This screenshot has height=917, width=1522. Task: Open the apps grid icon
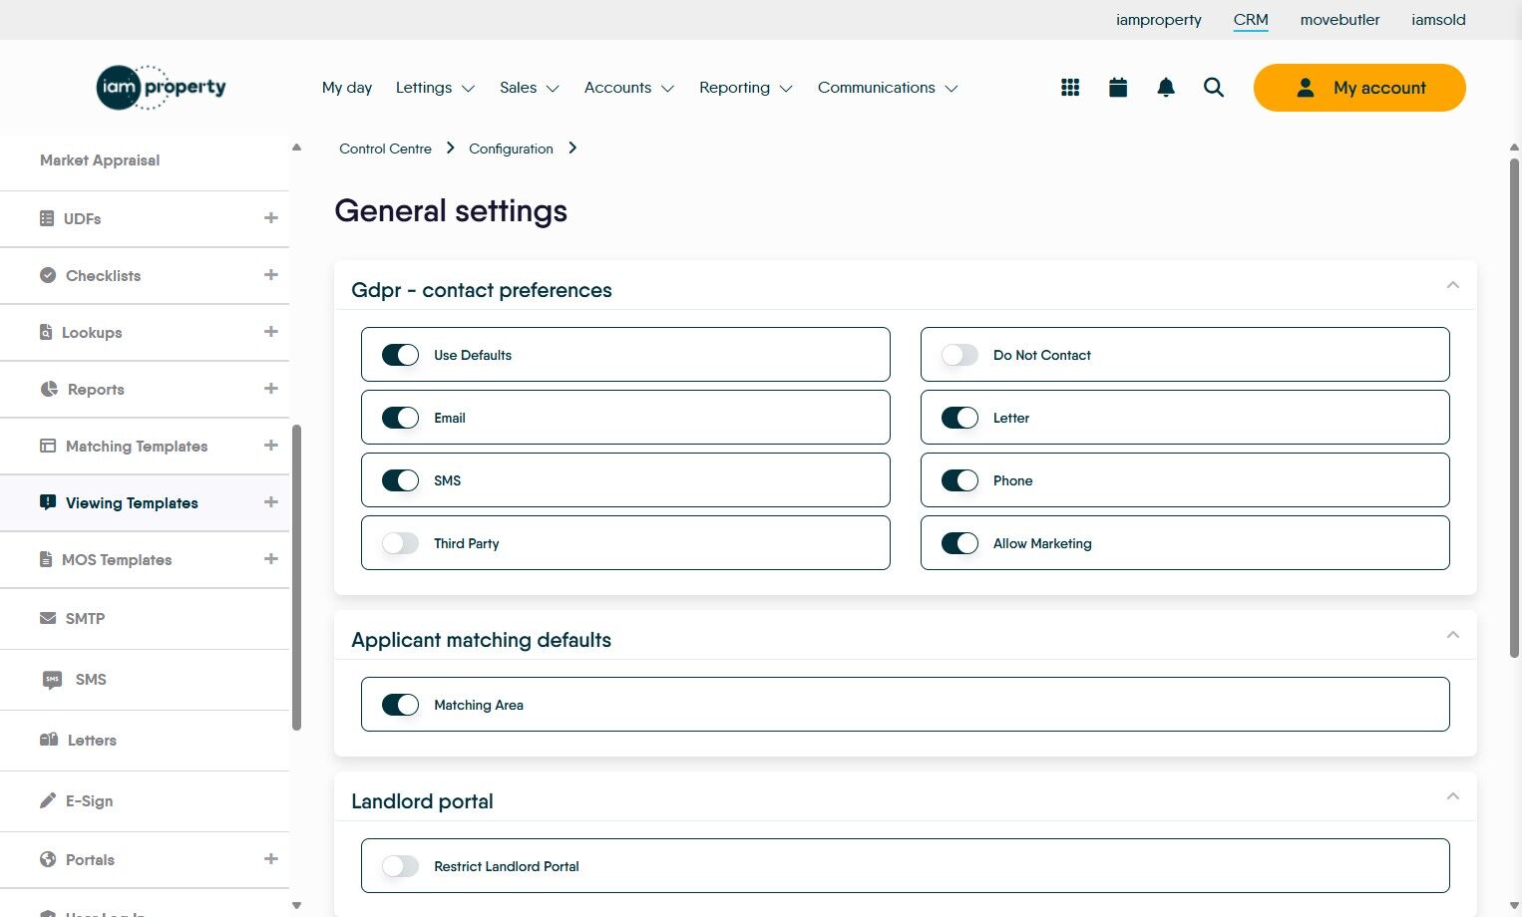[x=1070, y=88]
